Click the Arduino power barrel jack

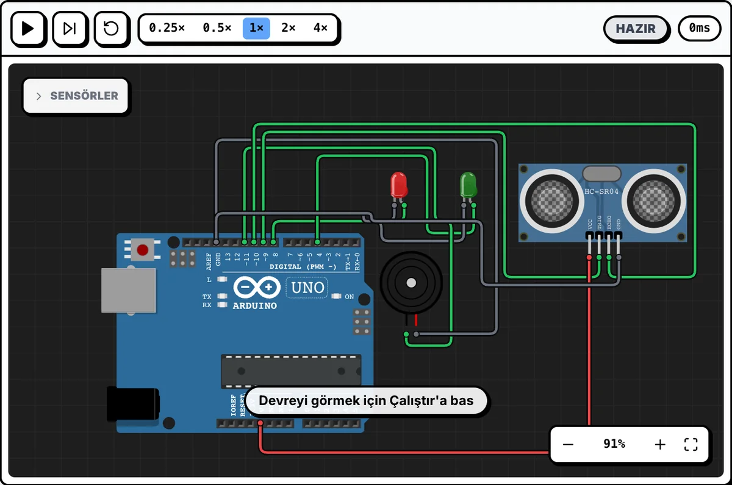point(133,405)
